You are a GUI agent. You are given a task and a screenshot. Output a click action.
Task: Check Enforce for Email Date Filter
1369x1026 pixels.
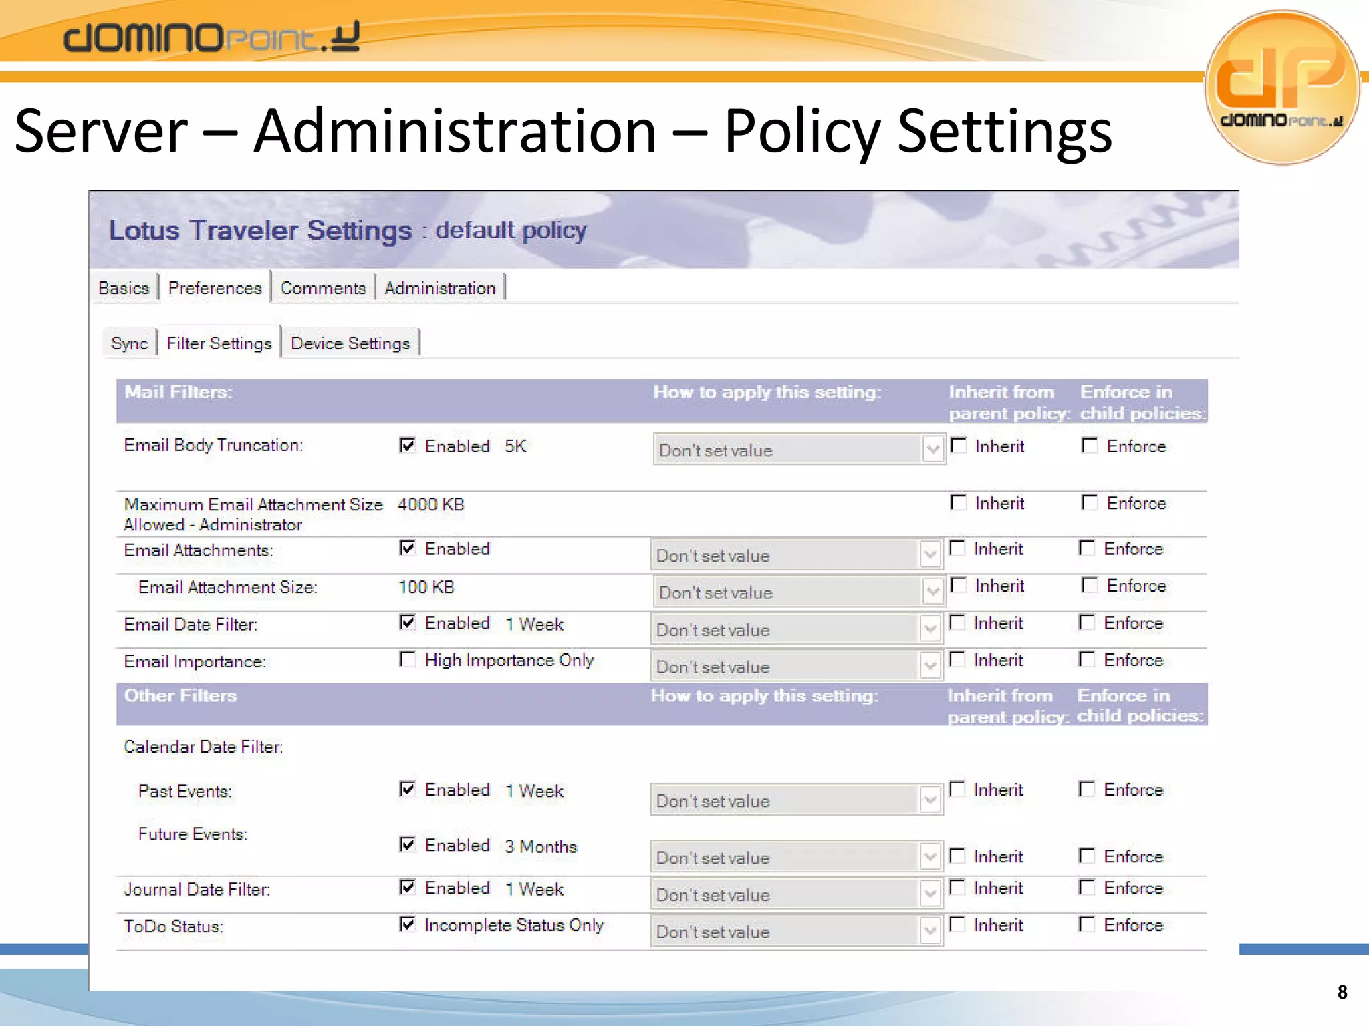pyautogui.click(x=1087, y=622)
